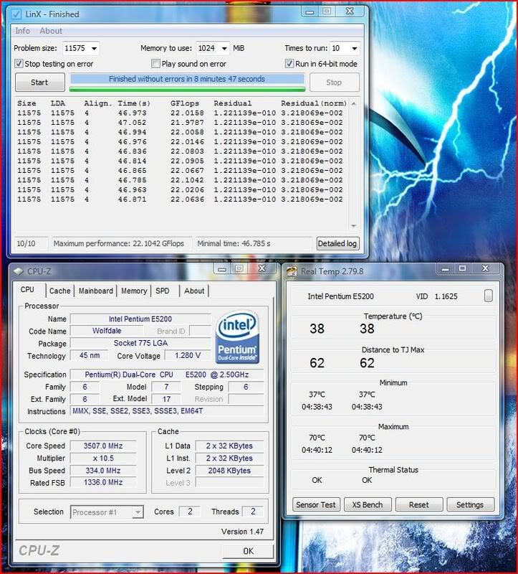Click the Specification Pentium(R) Dual-Core field

(167, 375)
